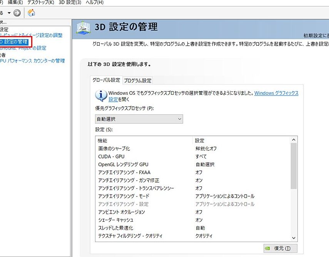The image size is (329, 257).
Task: Open the ヘルプ(H) menu
Action: point(95,3)
